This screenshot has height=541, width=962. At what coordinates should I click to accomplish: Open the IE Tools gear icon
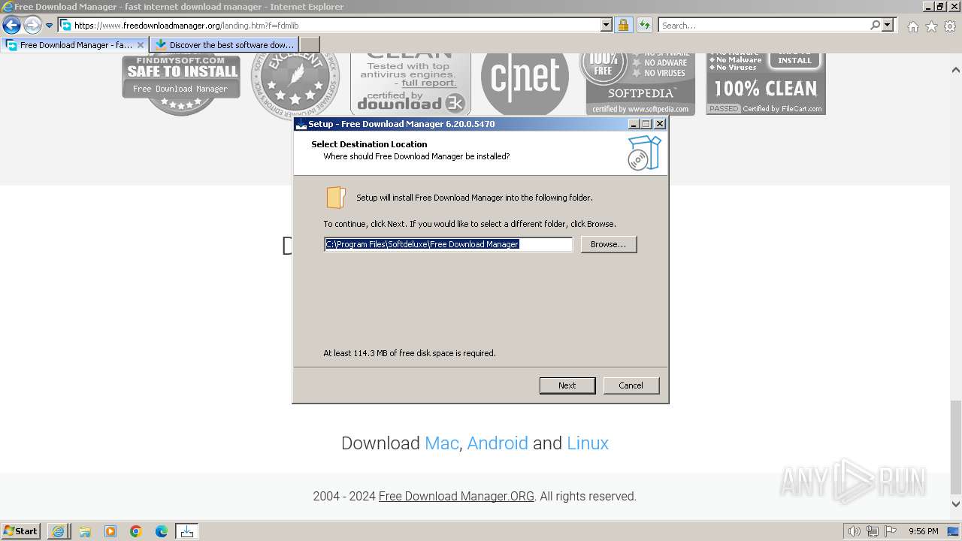[950, 26]
